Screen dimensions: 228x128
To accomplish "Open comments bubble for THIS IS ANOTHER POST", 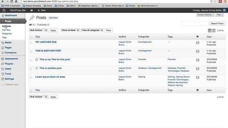I will click(197, 51).
